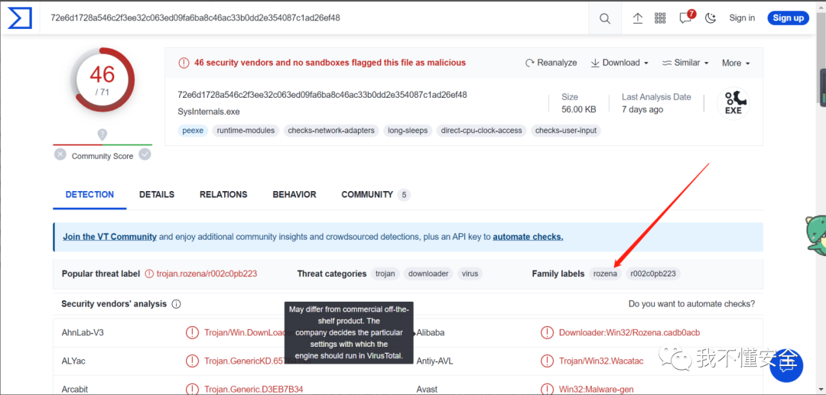Click Downloader:Win32/Rozena.cadb0acb result text

pyautogui.click(x=629, y=332)
